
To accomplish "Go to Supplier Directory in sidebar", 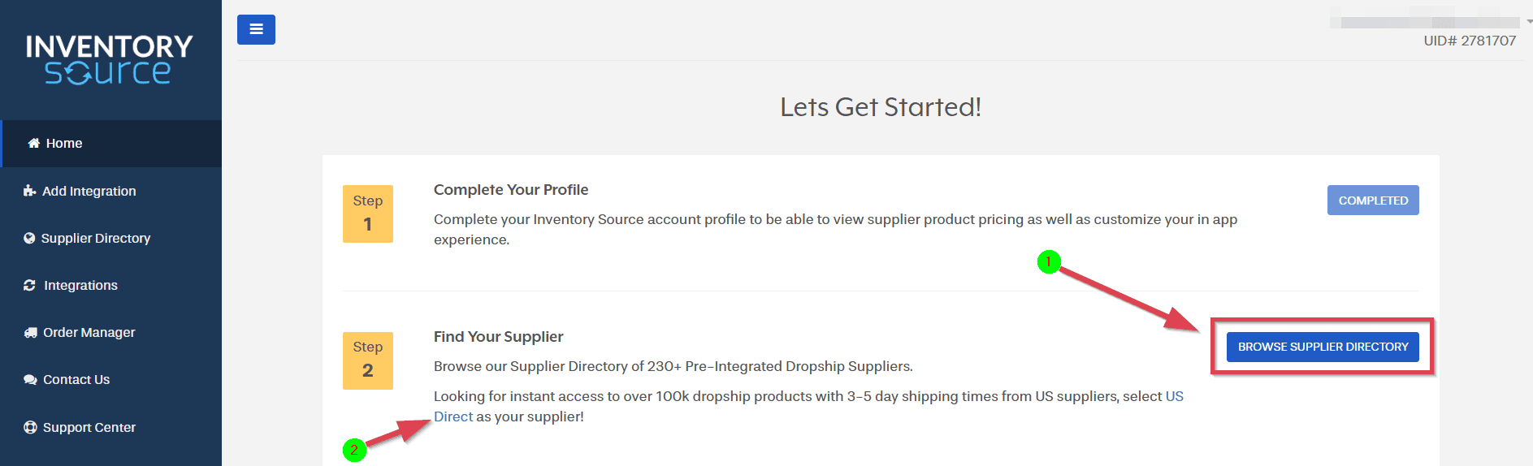I will 96,238.
